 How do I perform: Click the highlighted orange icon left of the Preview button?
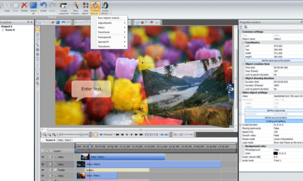(x=95, y=135)
